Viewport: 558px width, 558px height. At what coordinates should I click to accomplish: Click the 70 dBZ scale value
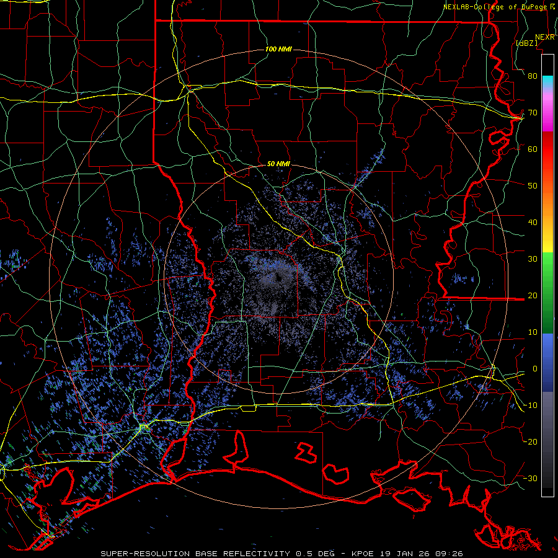pos(533,112)
